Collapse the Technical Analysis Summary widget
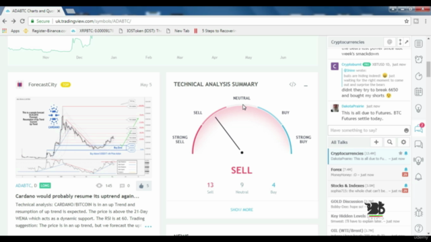The image size is (431, 242). coord(306,85)
